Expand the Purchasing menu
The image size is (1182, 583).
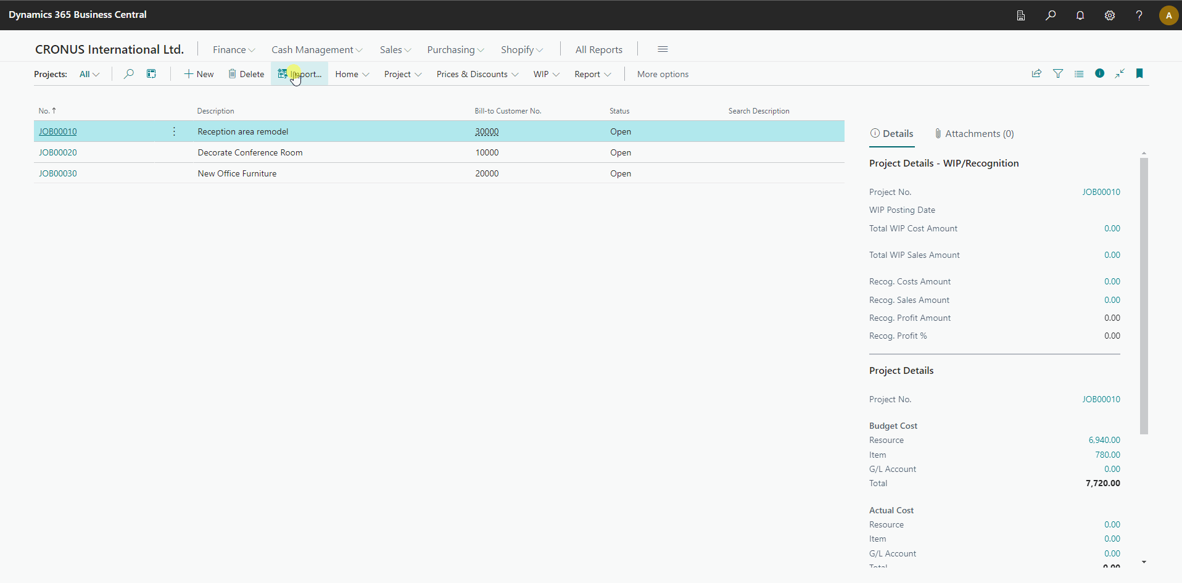[456, 49]
